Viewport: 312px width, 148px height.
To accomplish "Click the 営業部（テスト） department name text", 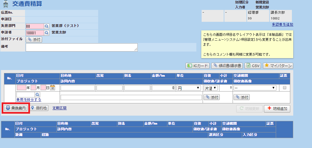I will tap(65, 26).
